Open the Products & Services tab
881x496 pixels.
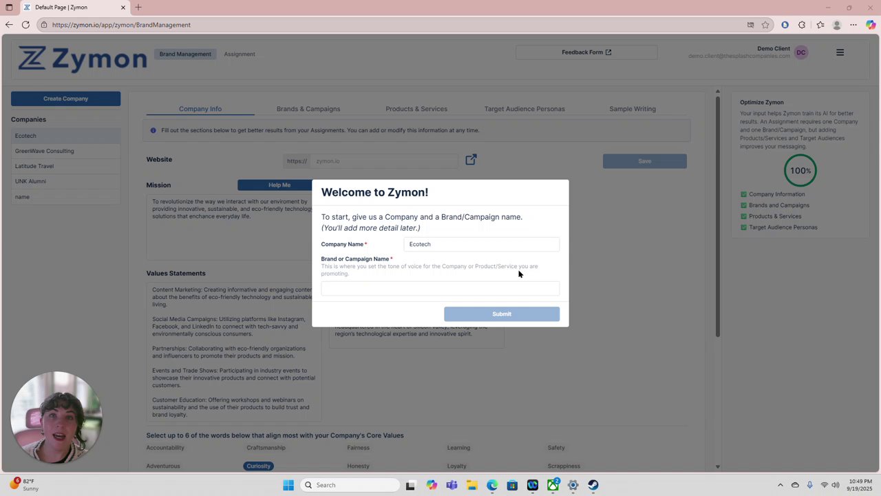(416, 109)
